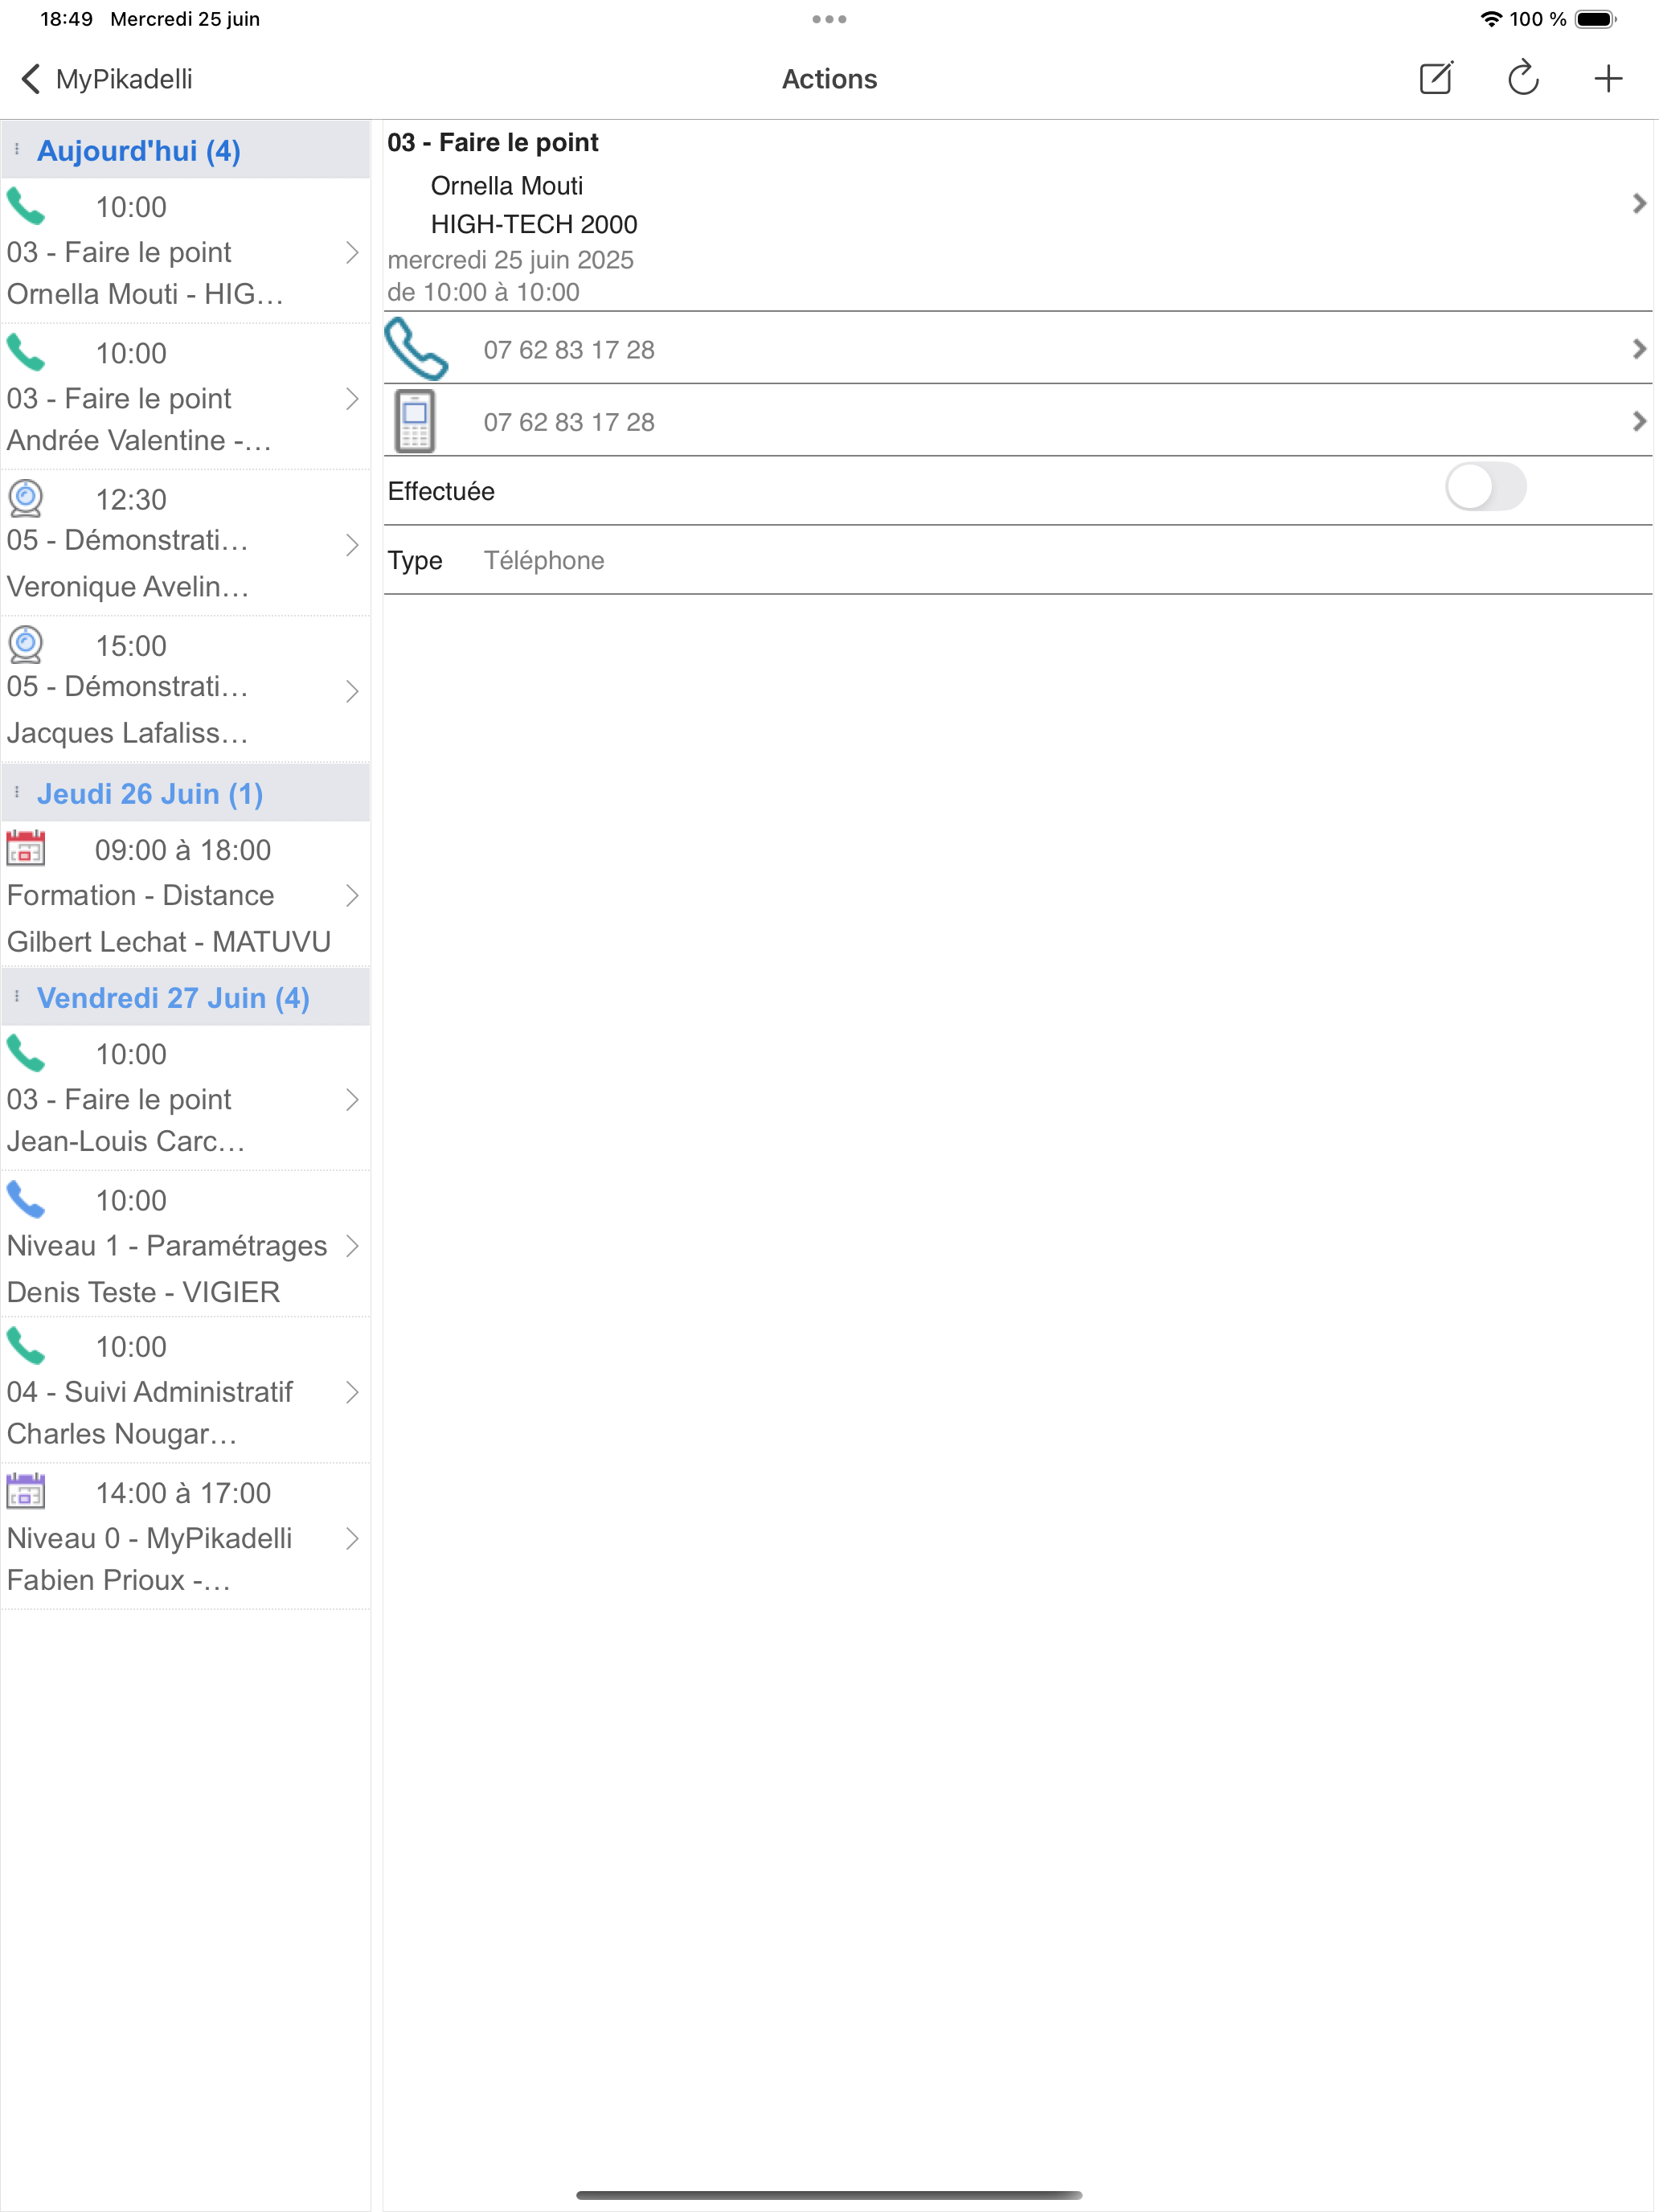The height and width of the screenshot is (2212, 1659).
Task: Open chevron for Andrée Valentine action row
Action: click(x=352, y=399)
